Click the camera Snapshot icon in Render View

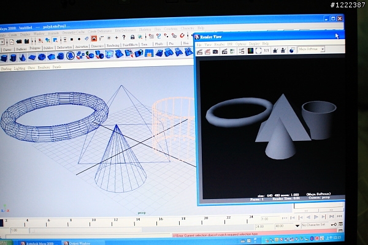click(x=215, y=51)
